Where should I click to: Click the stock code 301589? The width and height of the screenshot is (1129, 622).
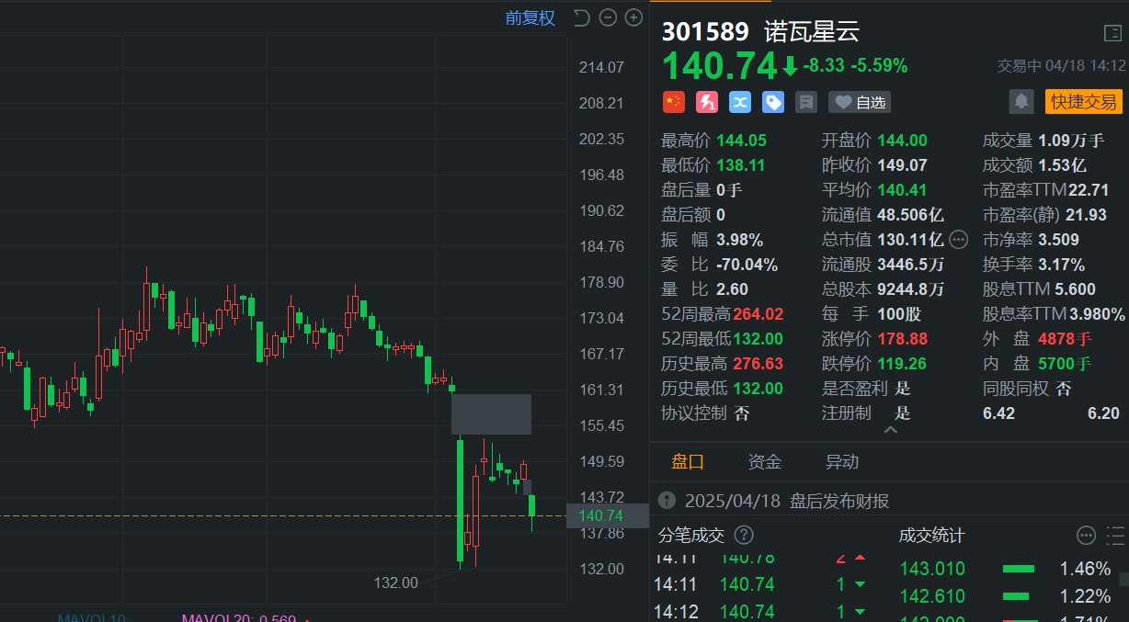705,31
